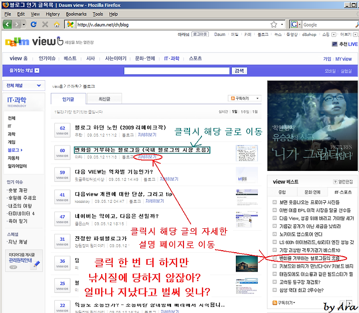Click the site favicon in address bar
Image resolution: width=359 pixels, height=313 pixels.
(70, 24)
